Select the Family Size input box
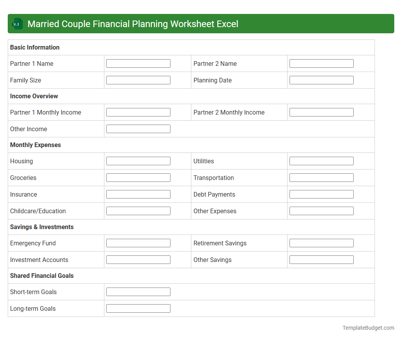402x339 pixels. tap(138, 80)
